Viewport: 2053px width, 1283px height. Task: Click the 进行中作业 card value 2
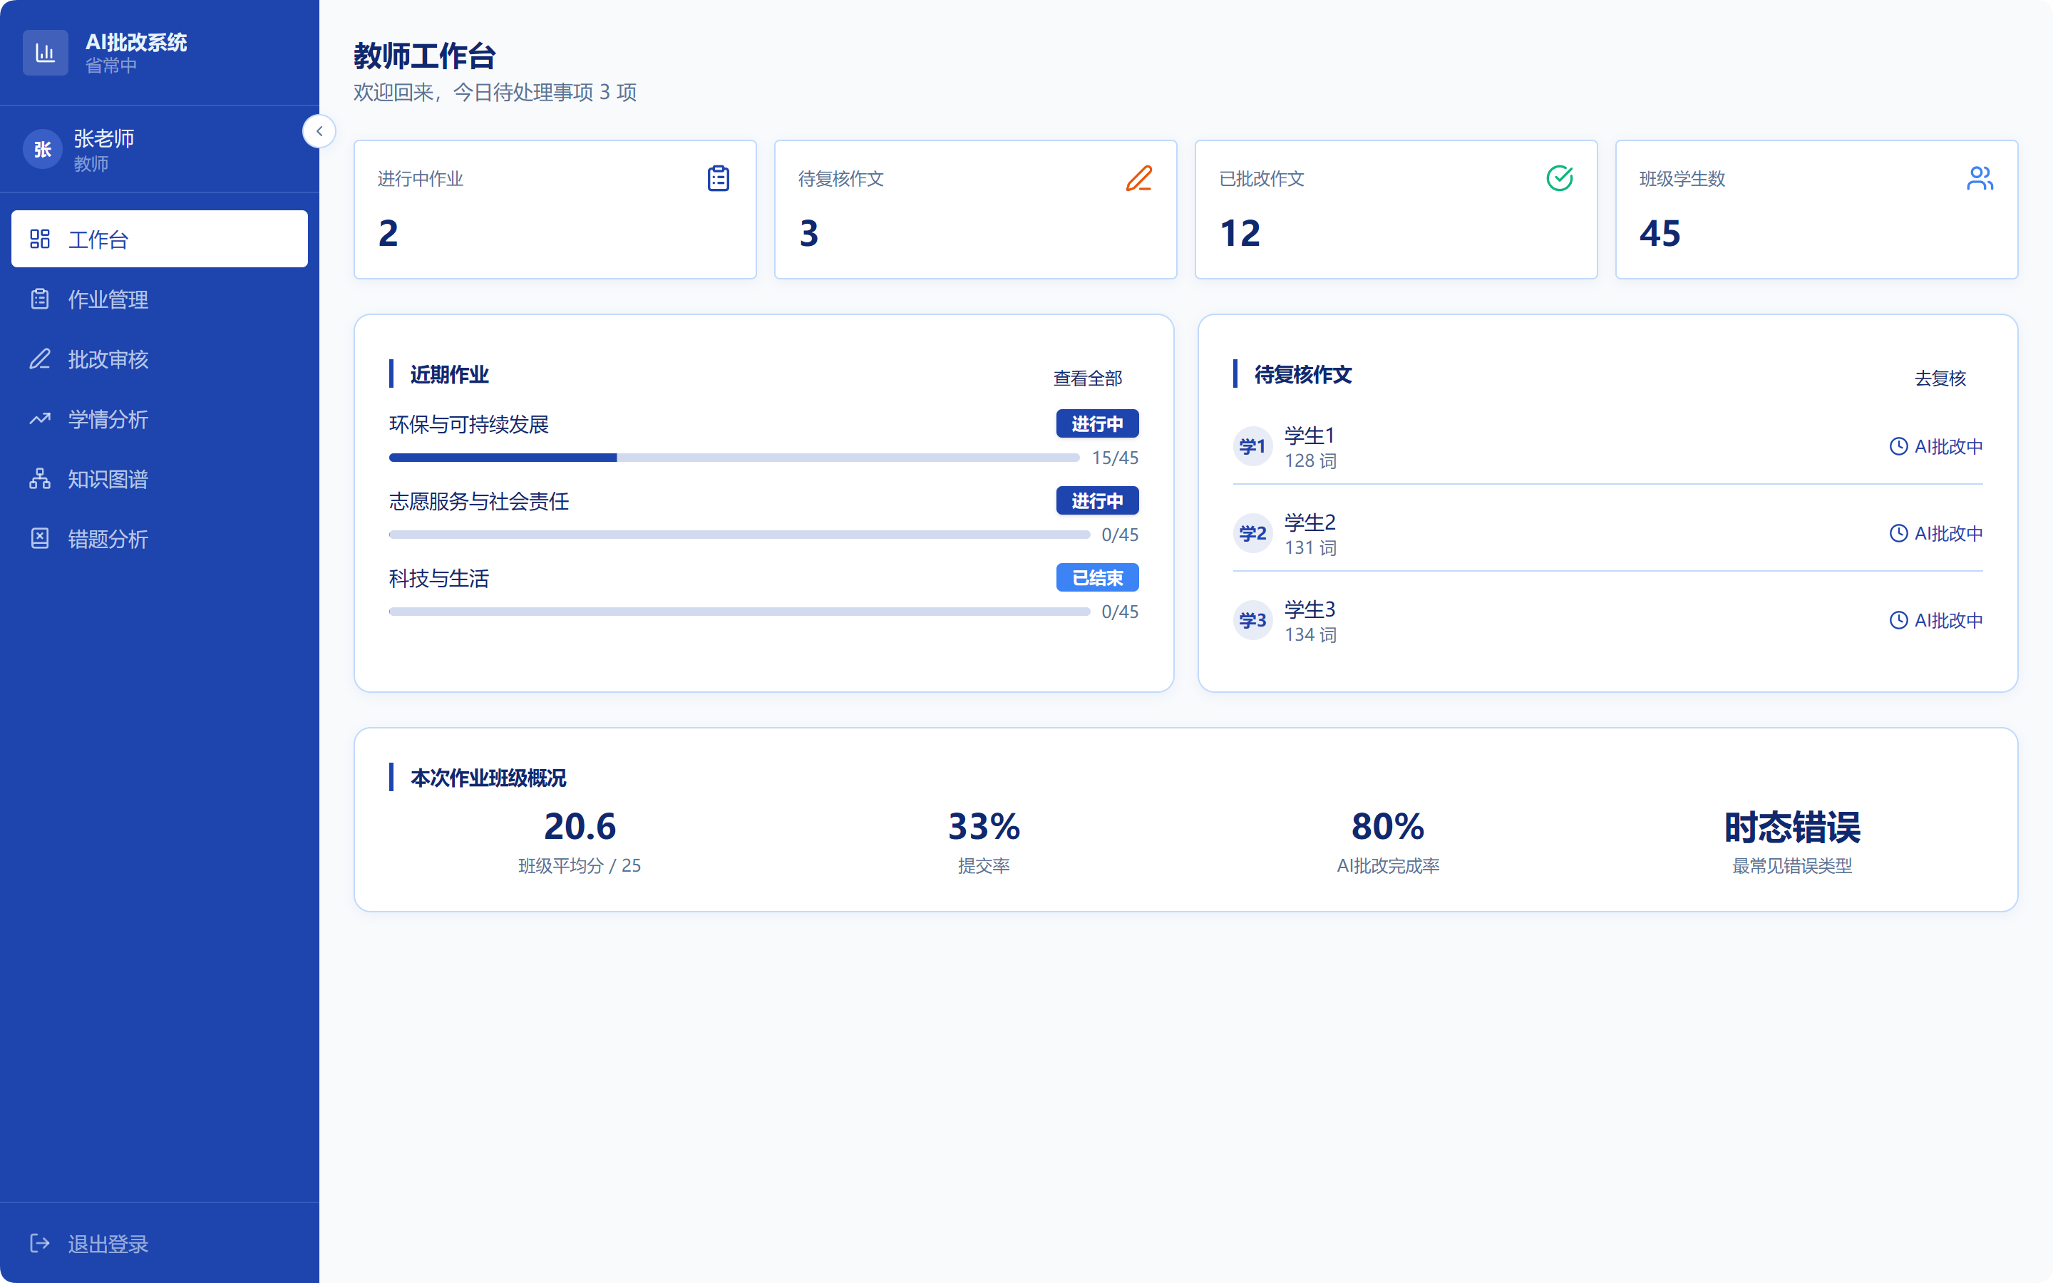388,233
